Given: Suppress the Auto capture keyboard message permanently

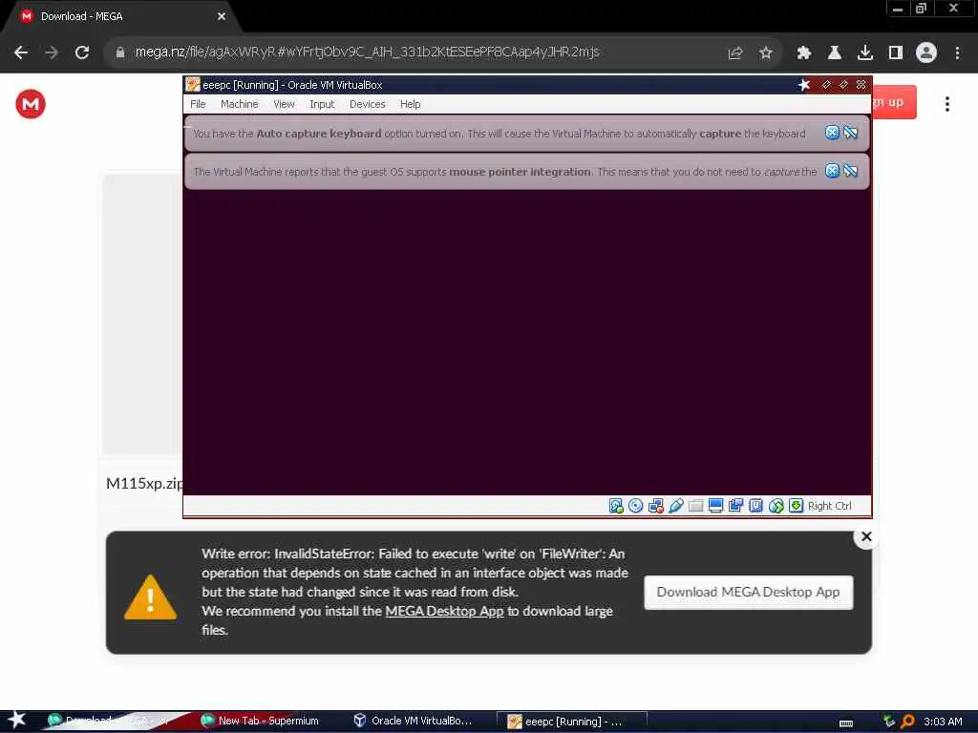Looking at the screenshot, I should pyautogui.click(x=850, y=132).
